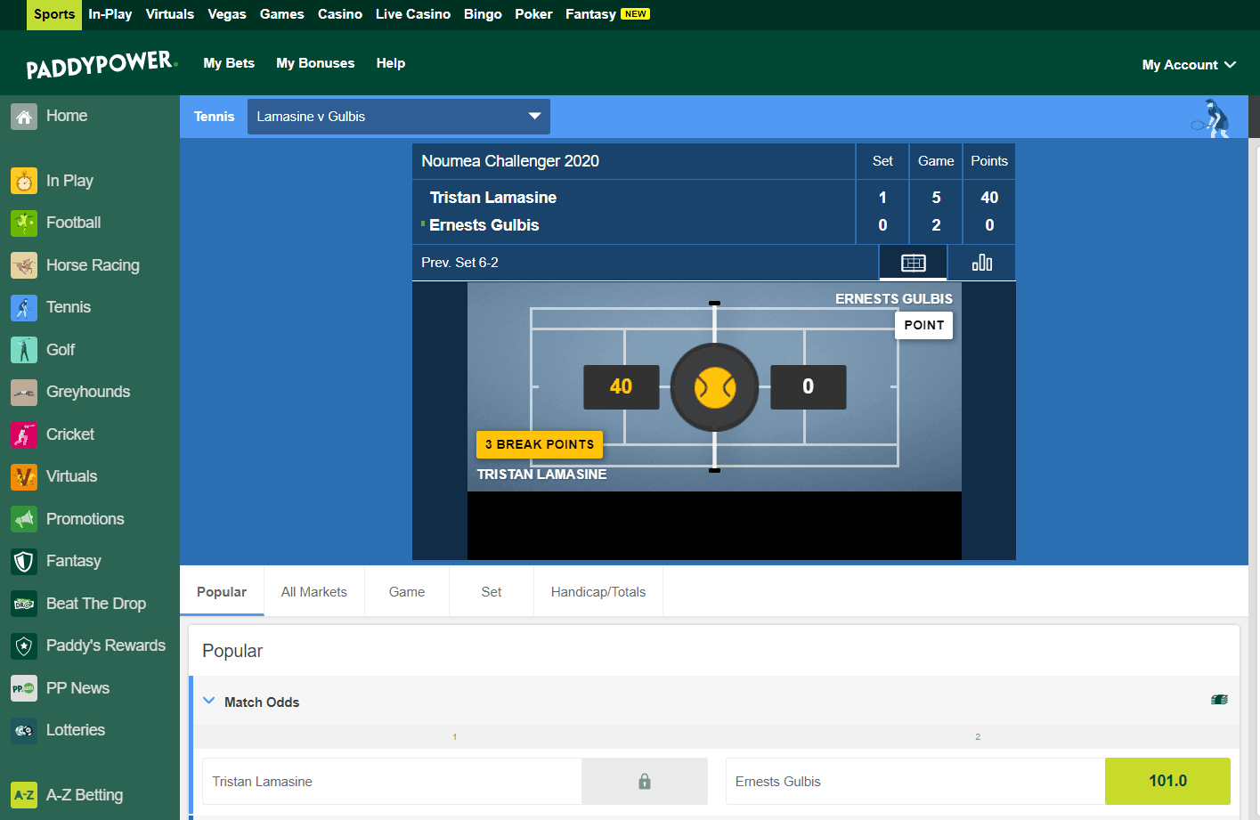
Task: Open Beat The Drop icon
Action: pos(24,604)
